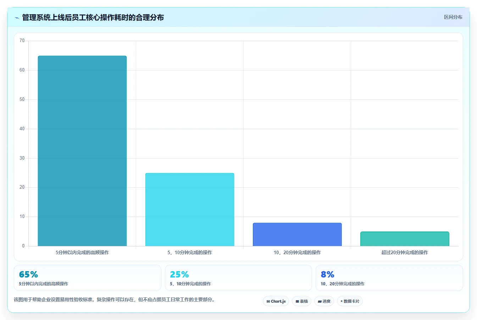Click the 65% card caption 5分钟以内完成的高频操作
The image size is (477, 320).
click(44, 284)
